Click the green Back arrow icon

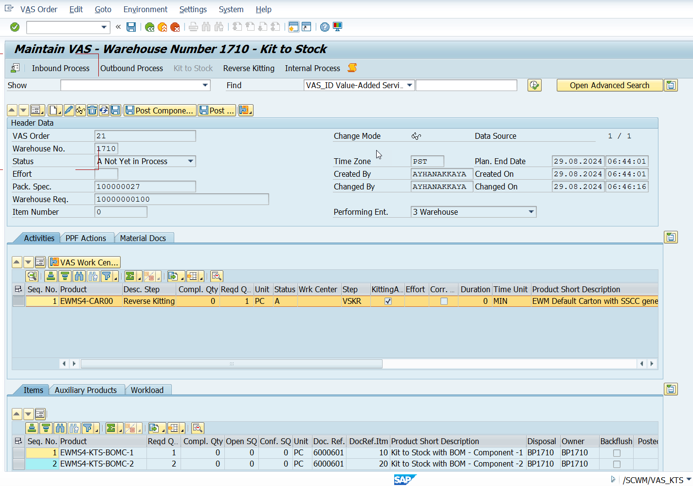(150, 27)
